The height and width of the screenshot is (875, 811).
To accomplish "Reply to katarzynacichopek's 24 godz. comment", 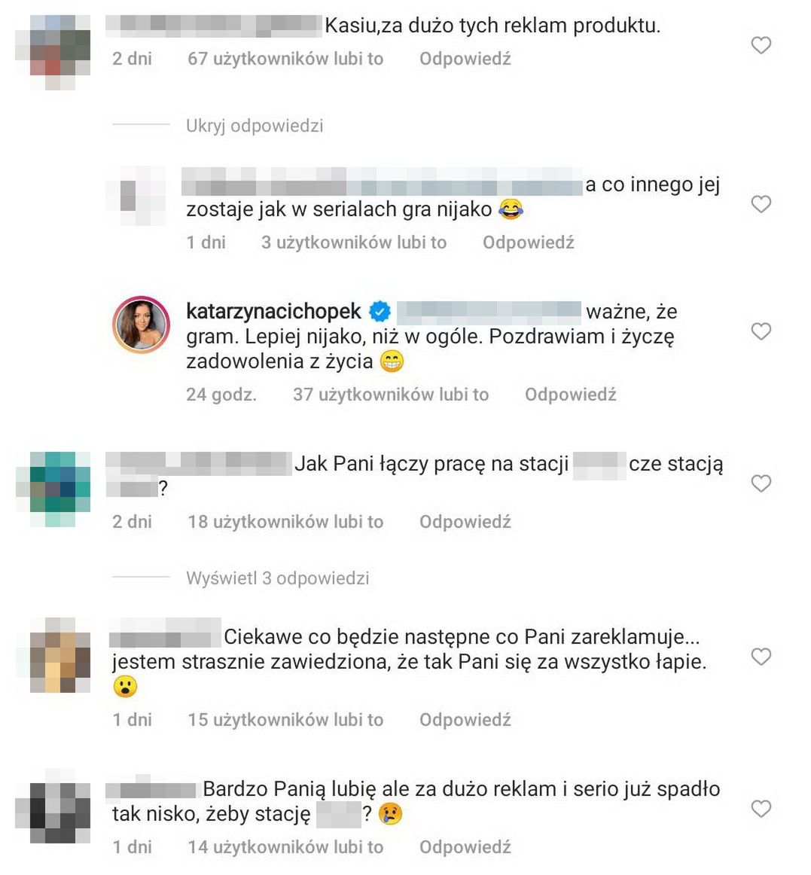I will click(x=571, y=395).
